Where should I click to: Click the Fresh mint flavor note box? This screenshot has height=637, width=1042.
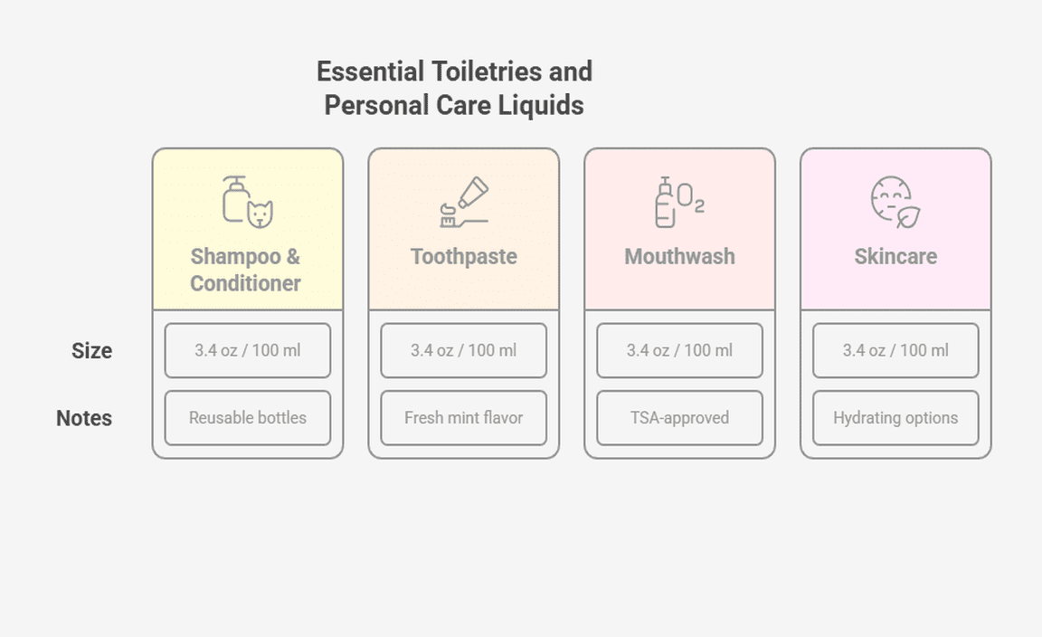pyautogui.click(x=464, y=418)
